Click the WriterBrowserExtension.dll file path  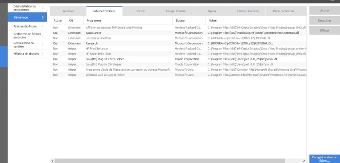click(253, 33)
